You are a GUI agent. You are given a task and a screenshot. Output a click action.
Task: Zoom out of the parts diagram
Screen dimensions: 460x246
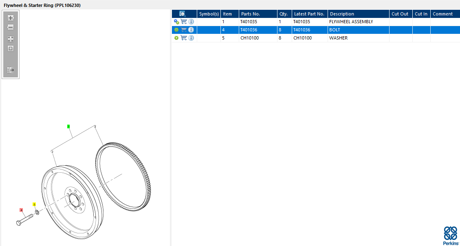pyautogui.click(x=11, y=28)
